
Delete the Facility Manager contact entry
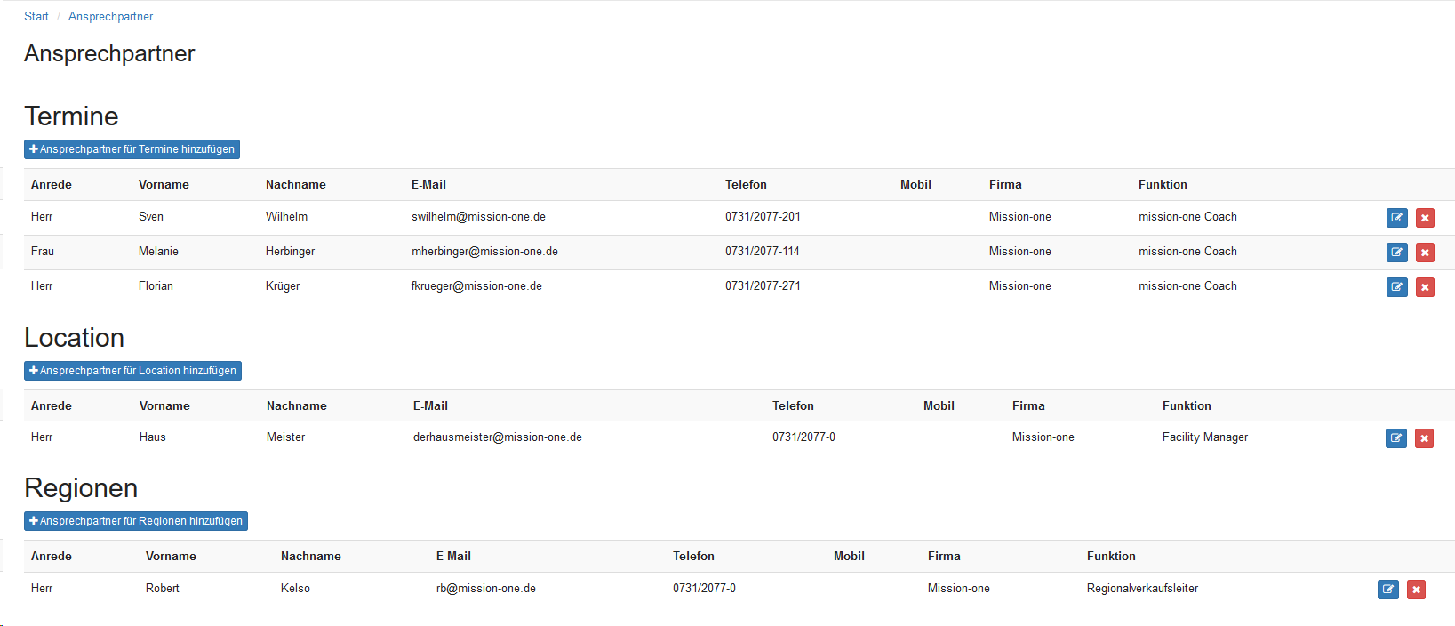[1424, 438]
